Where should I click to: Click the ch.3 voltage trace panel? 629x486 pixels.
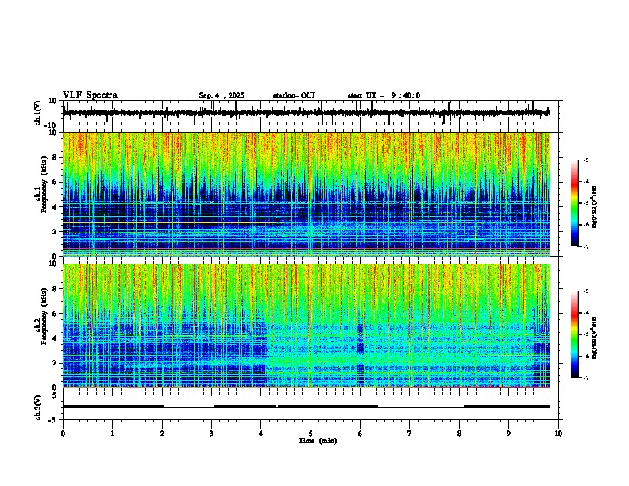click(312, 407)
